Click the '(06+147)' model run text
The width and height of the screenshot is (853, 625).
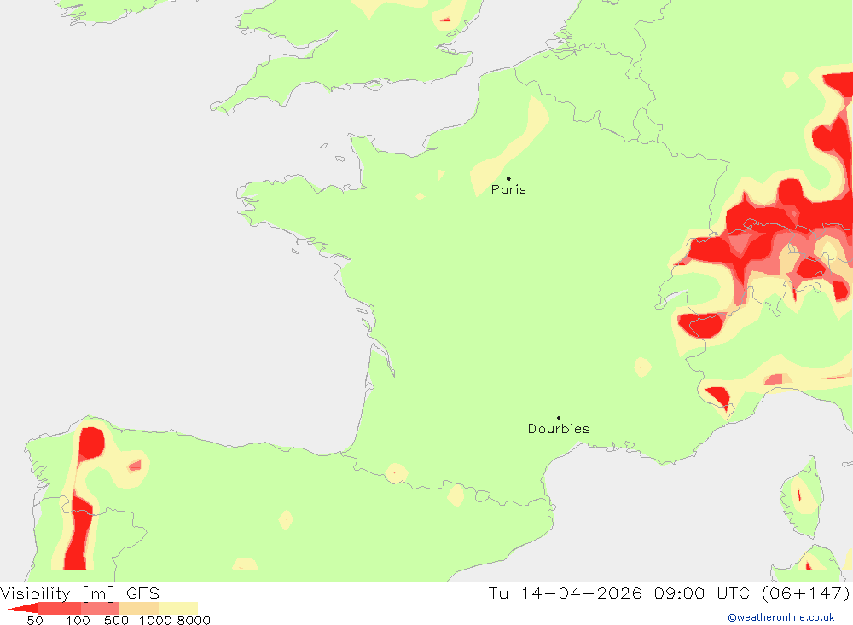[x=805, y=593]
